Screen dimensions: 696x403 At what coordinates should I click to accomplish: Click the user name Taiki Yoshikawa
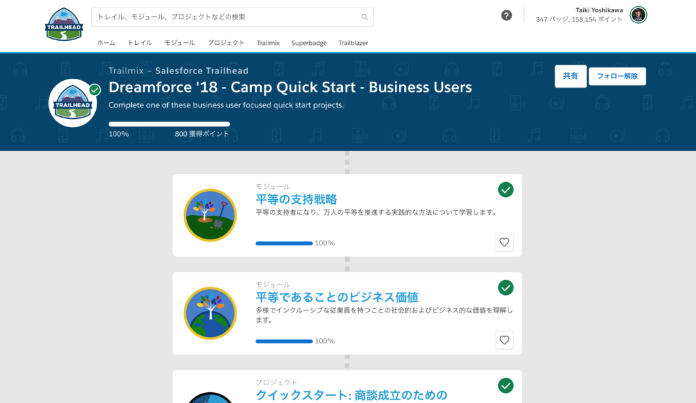click(x=599, y=10)
